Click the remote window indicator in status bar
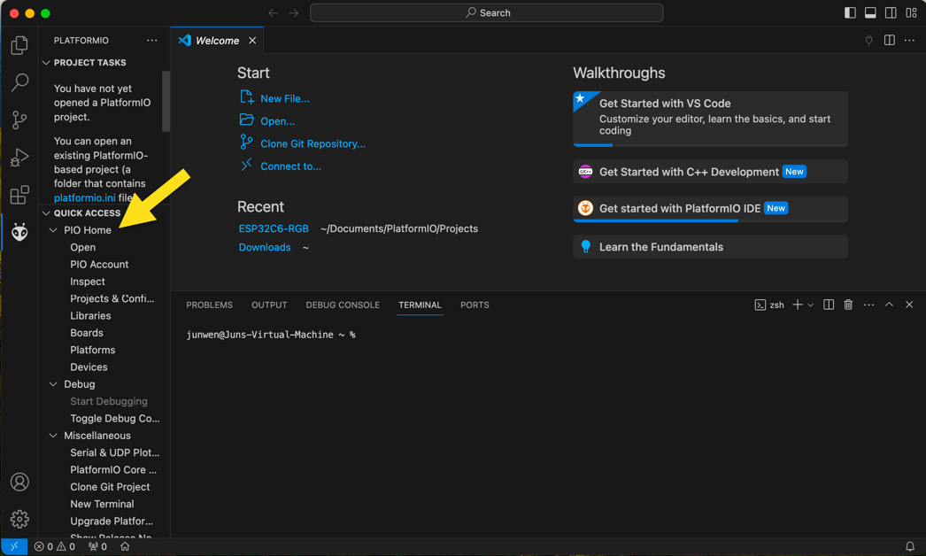This screenshot has width=926, height=556. click(14, 546)
